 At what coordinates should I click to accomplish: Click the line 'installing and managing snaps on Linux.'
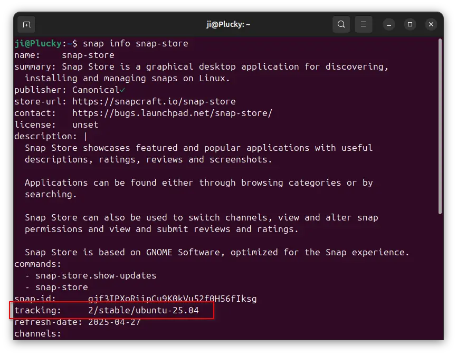[127, 79]
